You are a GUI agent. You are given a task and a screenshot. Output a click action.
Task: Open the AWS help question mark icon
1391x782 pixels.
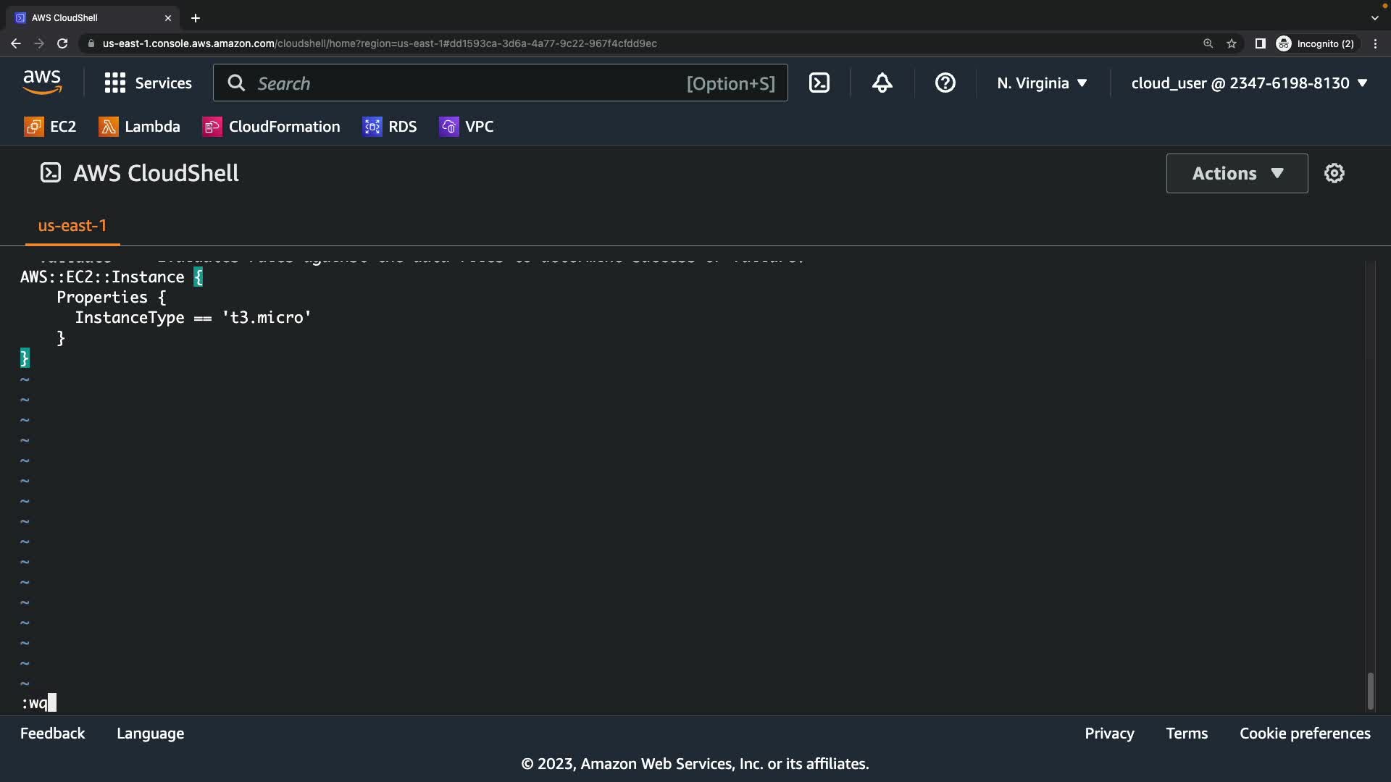click(x=945, y=83)
